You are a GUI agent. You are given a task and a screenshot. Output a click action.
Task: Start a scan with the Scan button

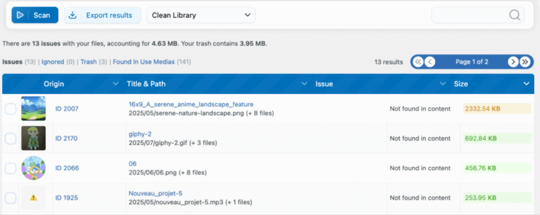pos(34,15)
